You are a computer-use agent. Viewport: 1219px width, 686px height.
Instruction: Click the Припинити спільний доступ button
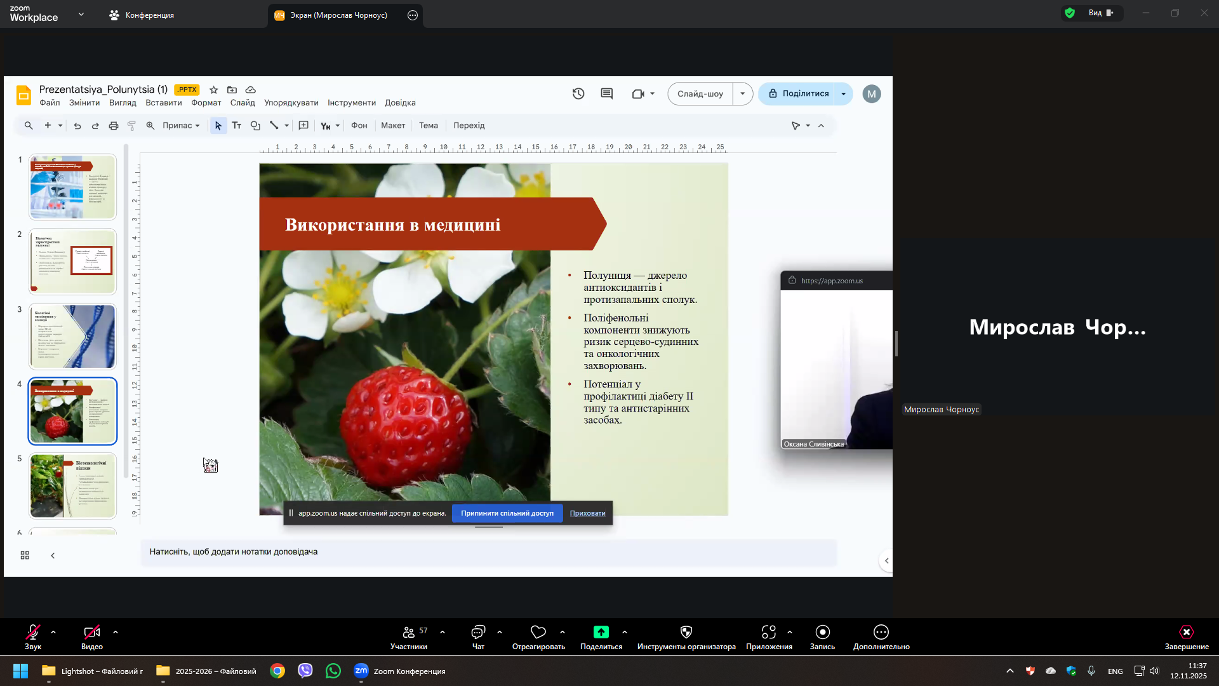[507, 513]
